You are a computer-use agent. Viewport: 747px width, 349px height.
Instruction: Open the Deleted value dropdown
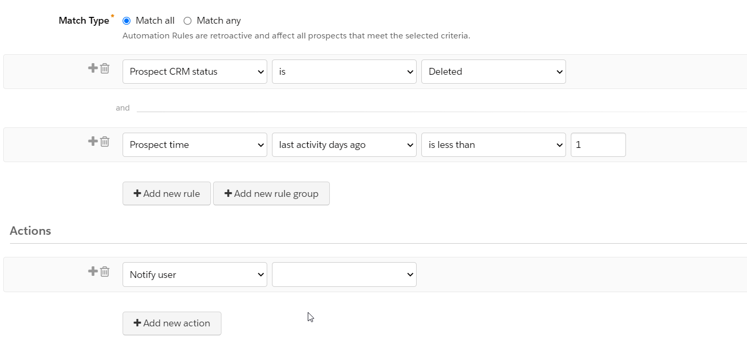[493, 72]
